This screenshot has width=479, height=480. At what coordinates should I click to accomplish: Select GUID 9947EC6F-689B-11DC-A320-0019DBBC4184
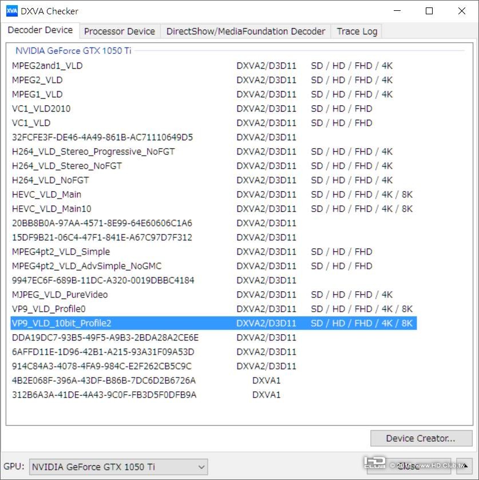click(x=213, y=280)
